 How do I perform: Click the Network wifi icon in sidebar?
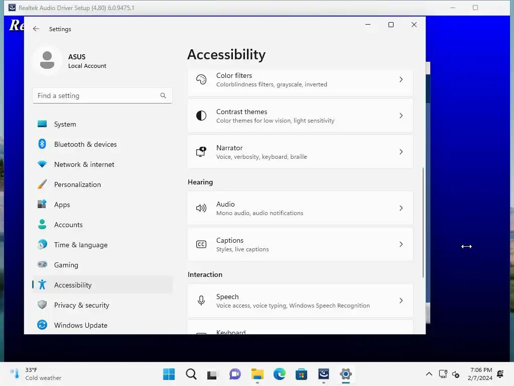42,164
